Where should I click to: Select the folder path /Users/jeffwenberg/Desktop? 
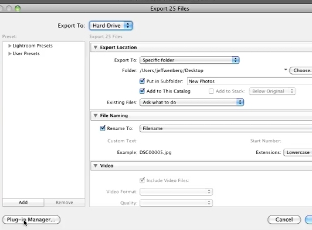171,70
